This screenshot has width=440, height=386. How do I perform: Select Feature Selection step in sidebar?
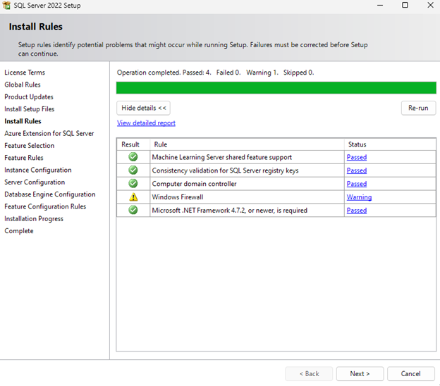pyautogui.click(x=30, y=146)
